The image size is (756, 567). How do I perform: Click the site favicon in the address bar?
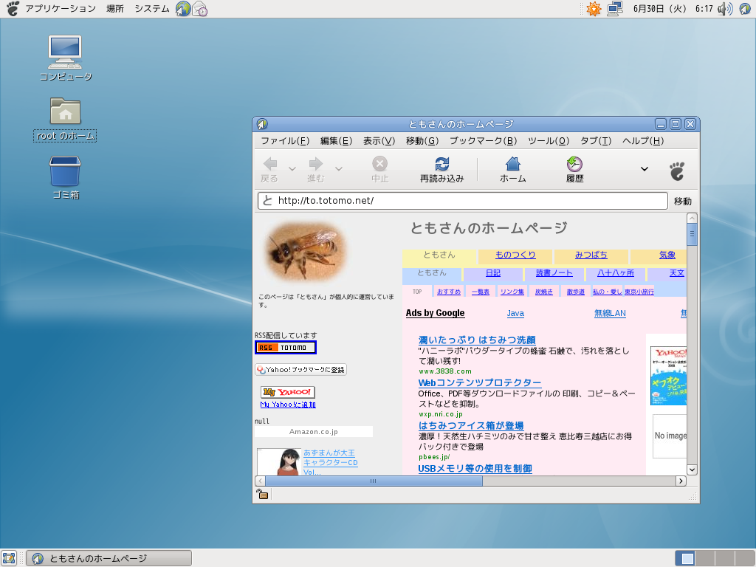point(267,201)
